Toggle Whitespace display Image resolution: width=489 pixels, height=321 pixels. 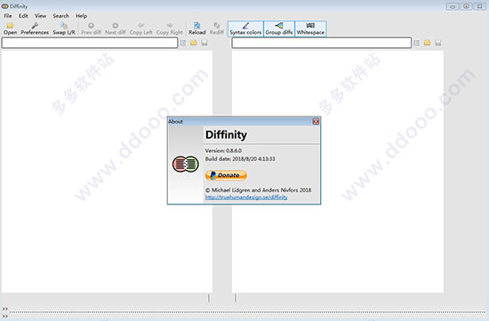coord(310,28)
